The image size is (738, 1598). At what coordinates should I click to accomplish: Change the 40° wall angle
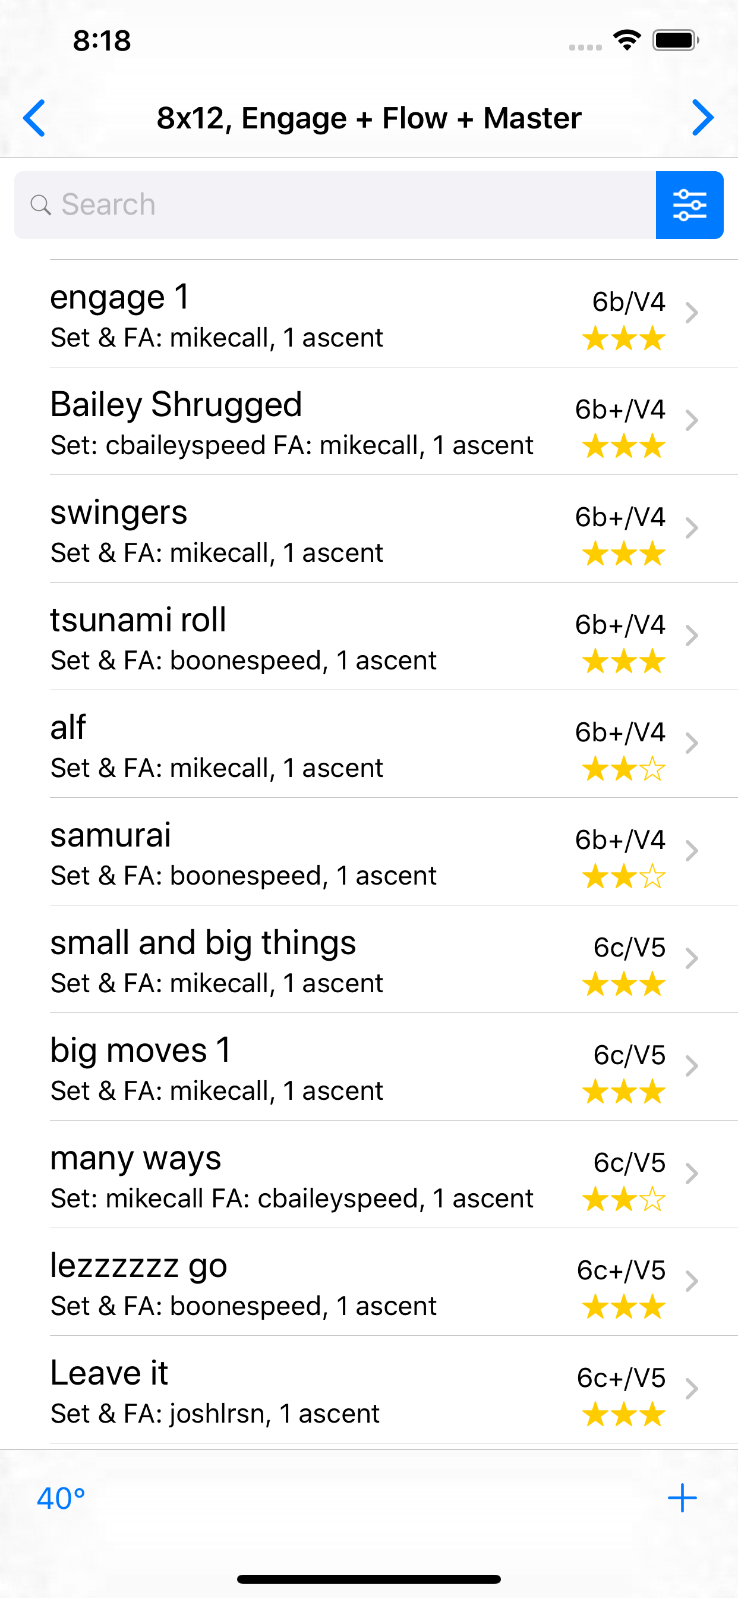pyautogui.click(x=61, y=1498)
